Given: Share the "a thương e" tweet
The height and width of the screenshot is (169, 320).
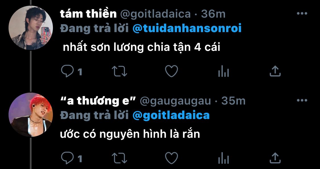Looking at the screenshot, I should pos(275,158).
